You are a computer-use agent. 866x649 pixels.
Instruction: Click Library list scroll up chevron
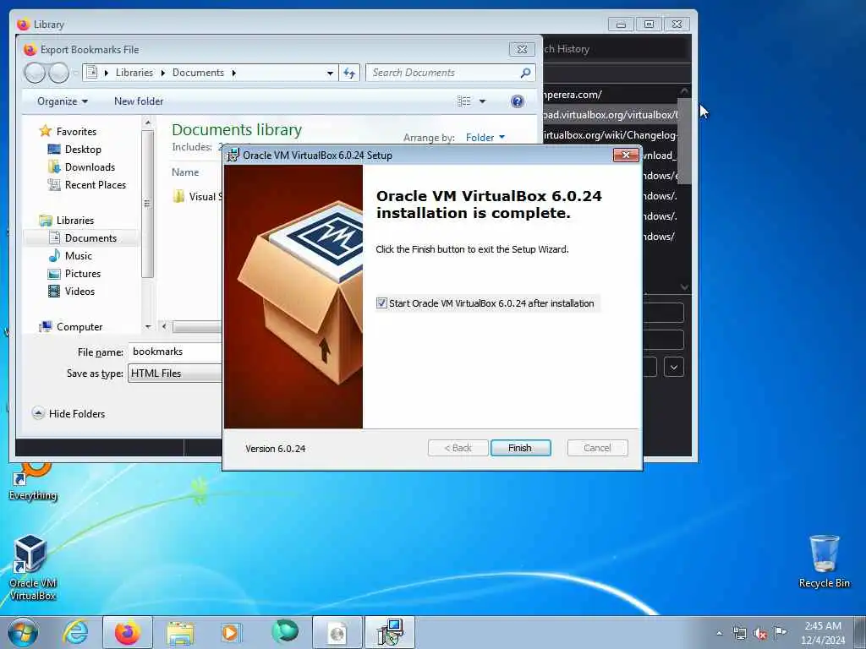click(684, 90)
